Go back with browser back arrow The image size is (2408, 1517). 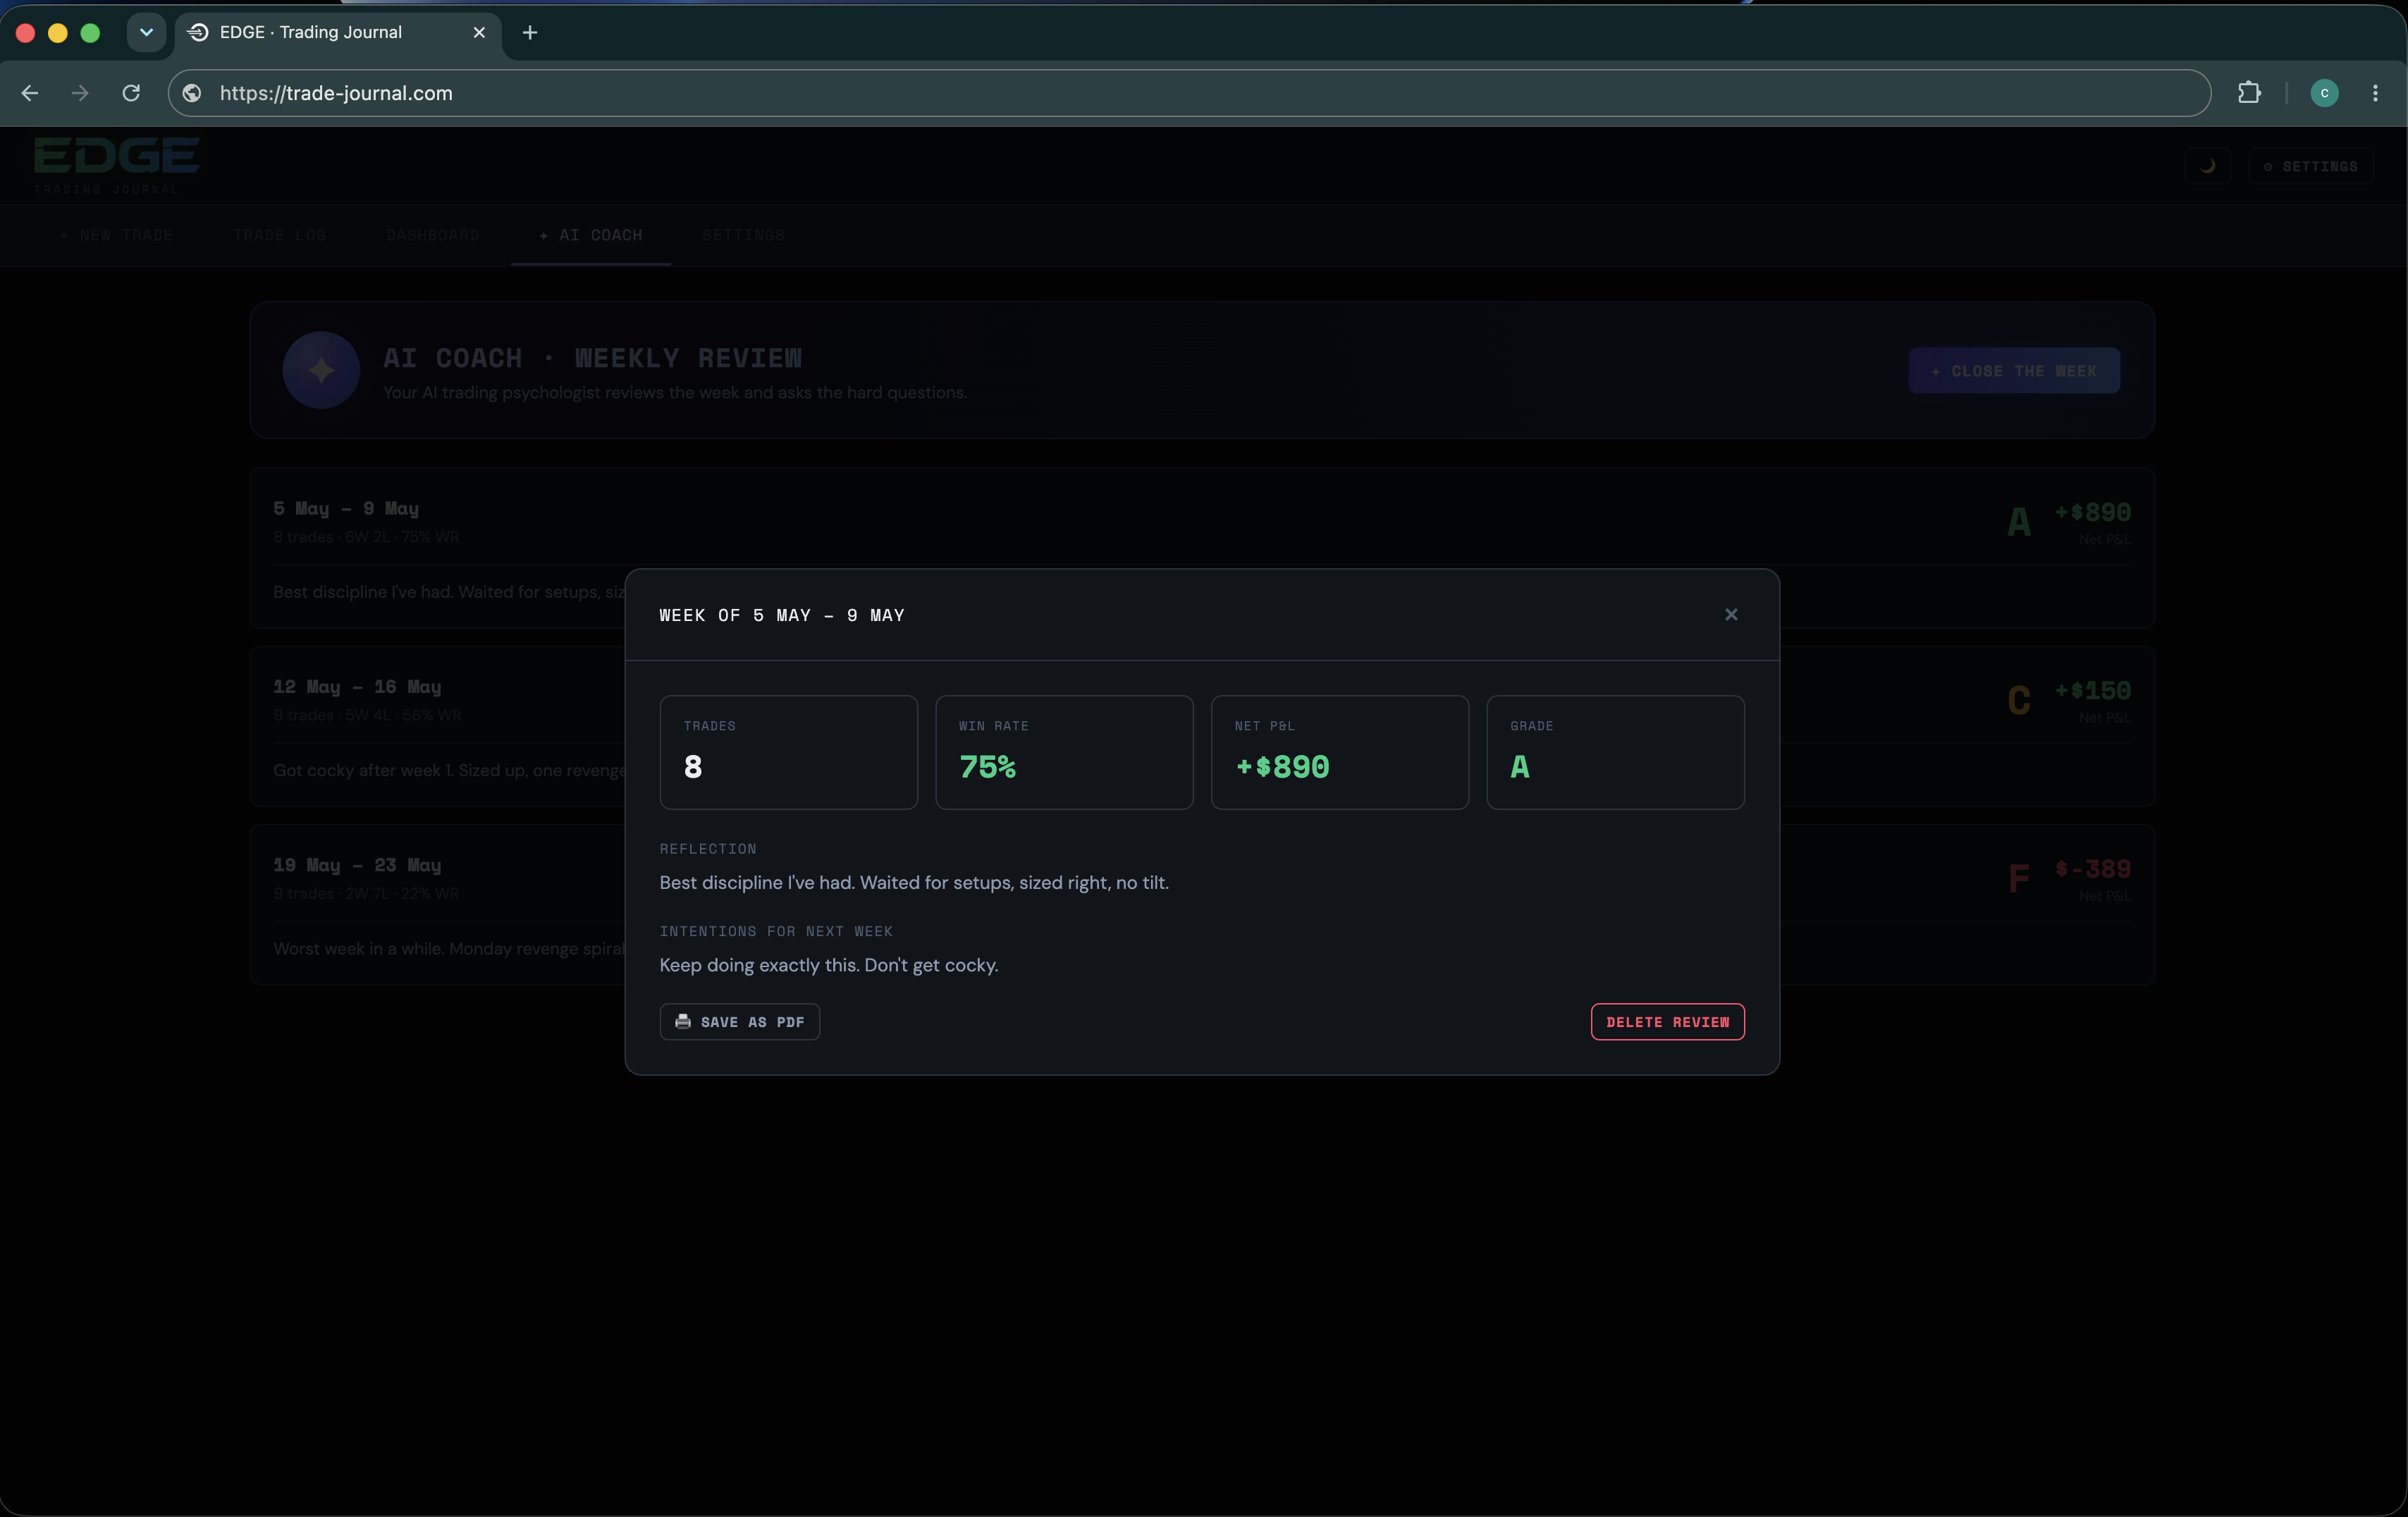click(x=30, y=93)
